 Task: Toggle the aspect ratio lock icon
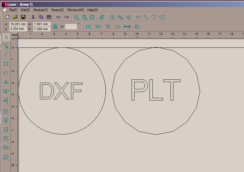pyautogui.click(x=55, y=27)
